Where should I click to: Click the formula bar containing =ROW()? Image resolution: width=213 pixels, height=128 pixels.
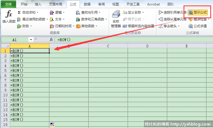(x=134, y=40)
